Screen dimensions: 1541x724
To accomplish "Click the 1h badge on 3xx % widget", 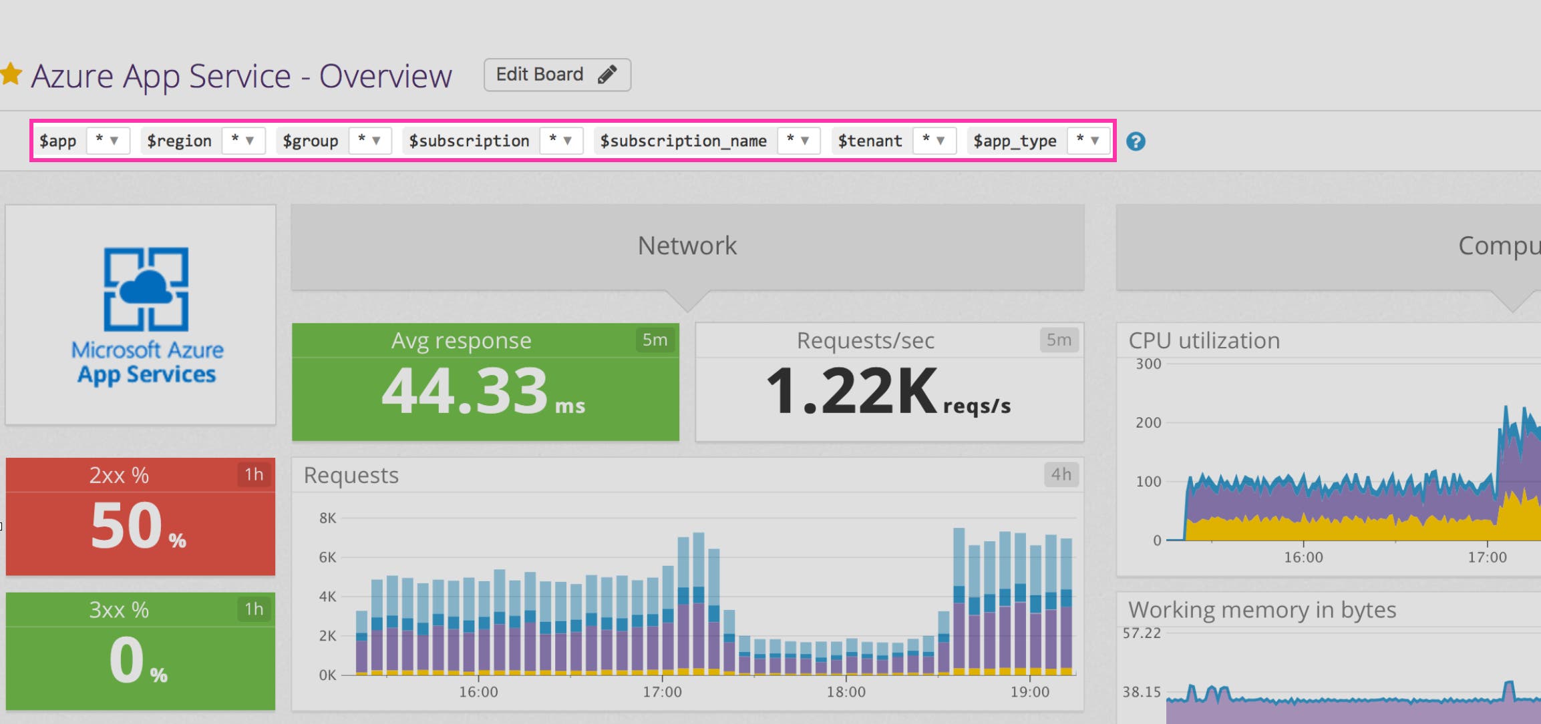I will coord(253,609).
